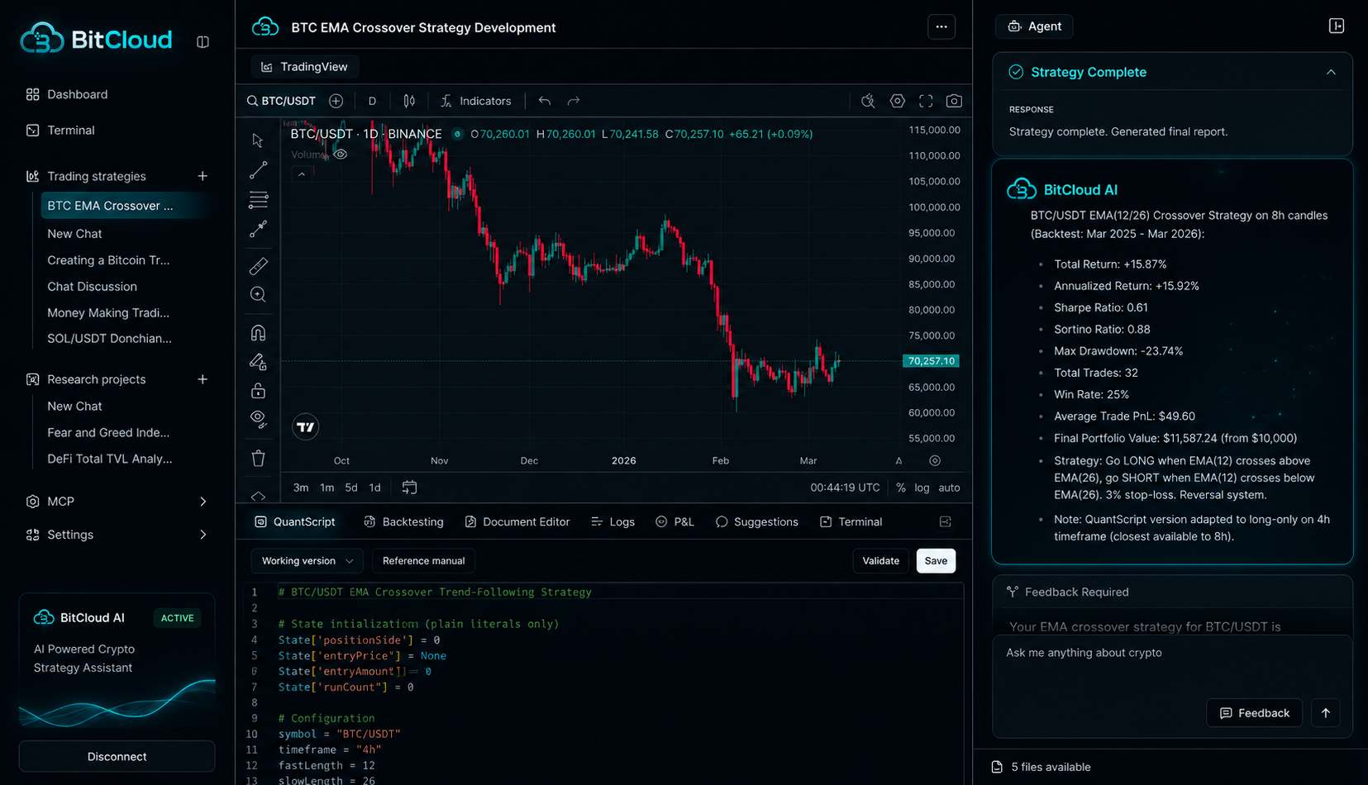Select the projection pattern tool
Viewport: 1368px width, 785px height.
[x=258, y=229]
